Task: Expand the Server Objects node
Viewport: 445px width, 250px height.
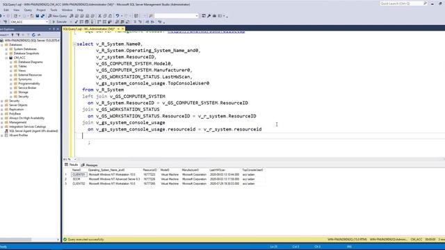Action: point(2,105)
